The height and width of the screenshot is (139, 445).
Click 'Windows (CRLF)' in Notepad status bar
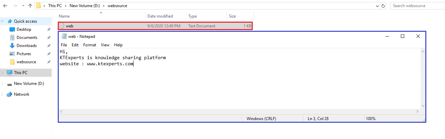point(261,119)
